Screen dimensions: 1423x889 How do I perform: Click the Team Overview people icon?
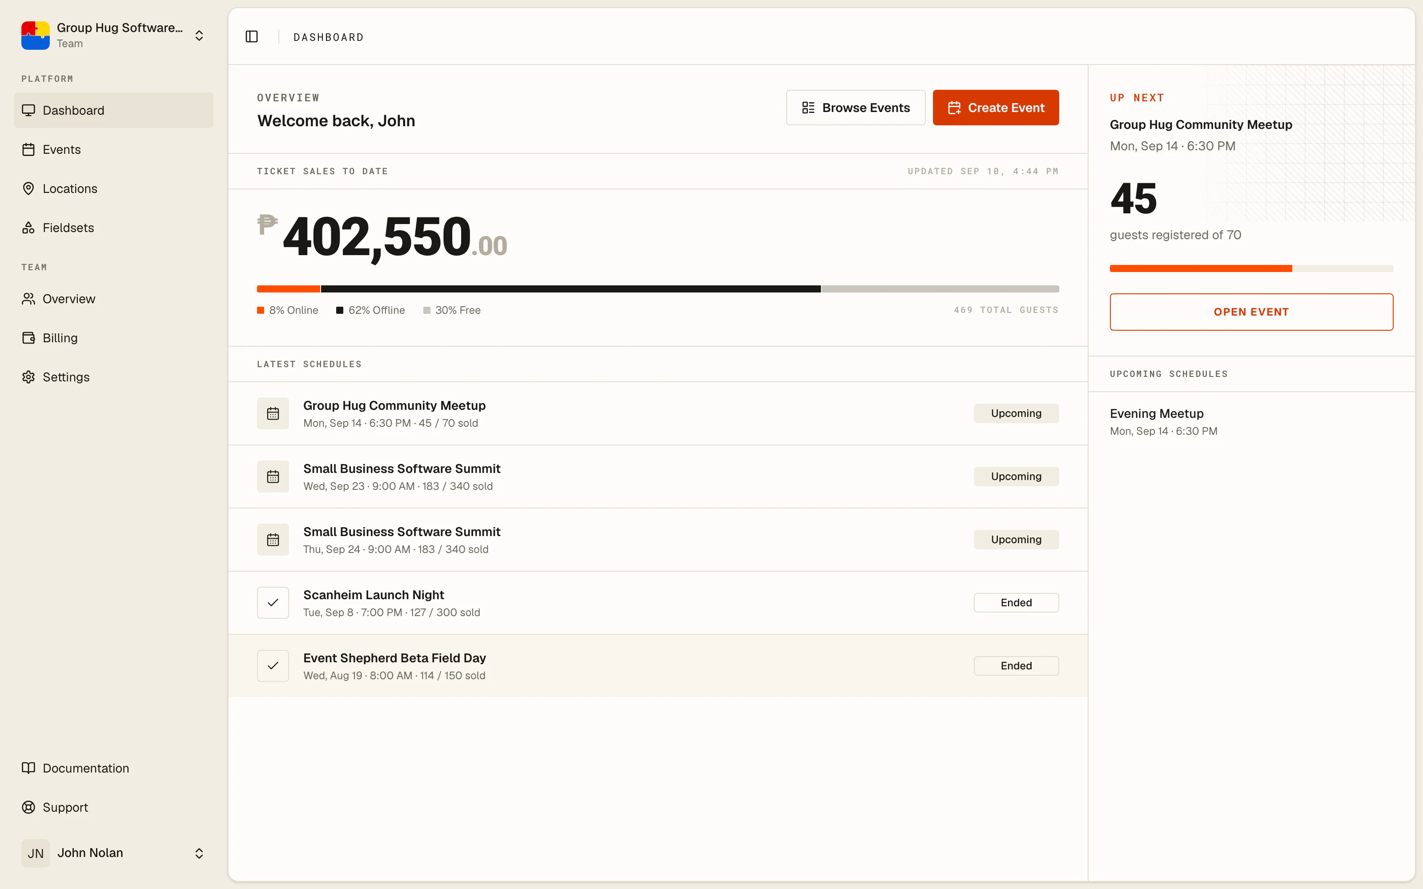click(x=28, y=299)
